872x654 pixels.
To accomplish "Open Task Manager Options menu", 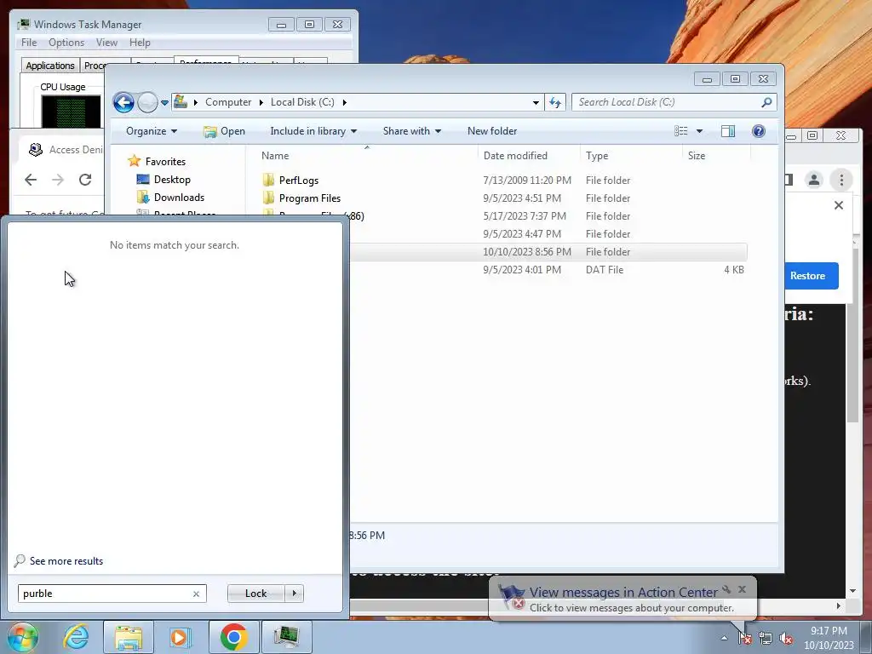I will [x=66, y=43].
